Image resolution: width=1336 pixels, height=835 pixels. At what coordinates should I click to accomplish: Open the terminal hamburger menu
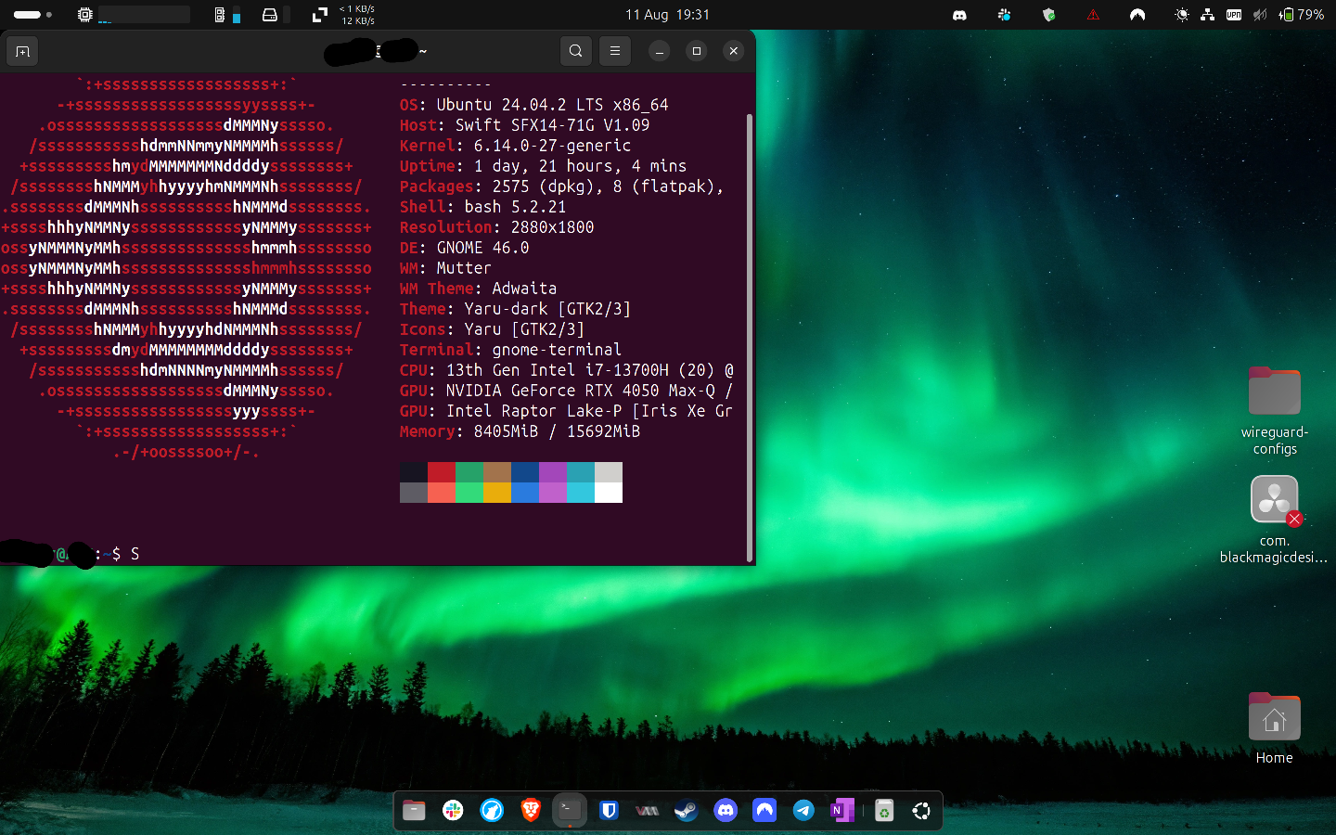[615, 51]
